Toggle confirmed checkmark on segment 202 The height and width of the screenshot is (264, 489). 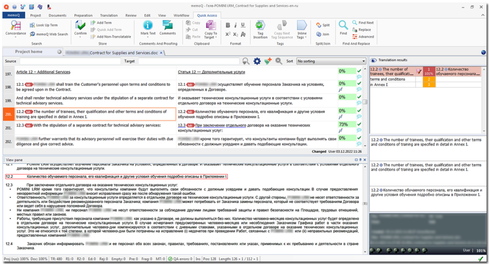tap(359, 138)
